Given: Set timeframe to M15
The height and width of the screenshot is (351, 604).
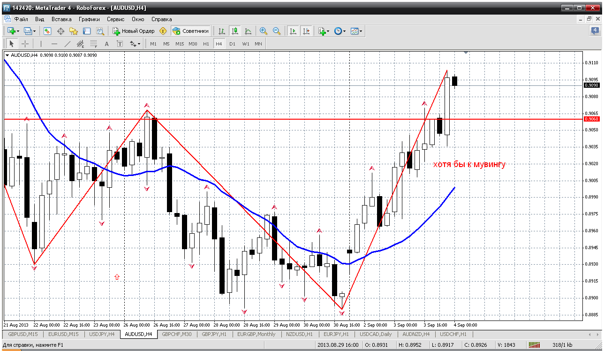Looking at the screenshot, I should (x=180, y=44).
